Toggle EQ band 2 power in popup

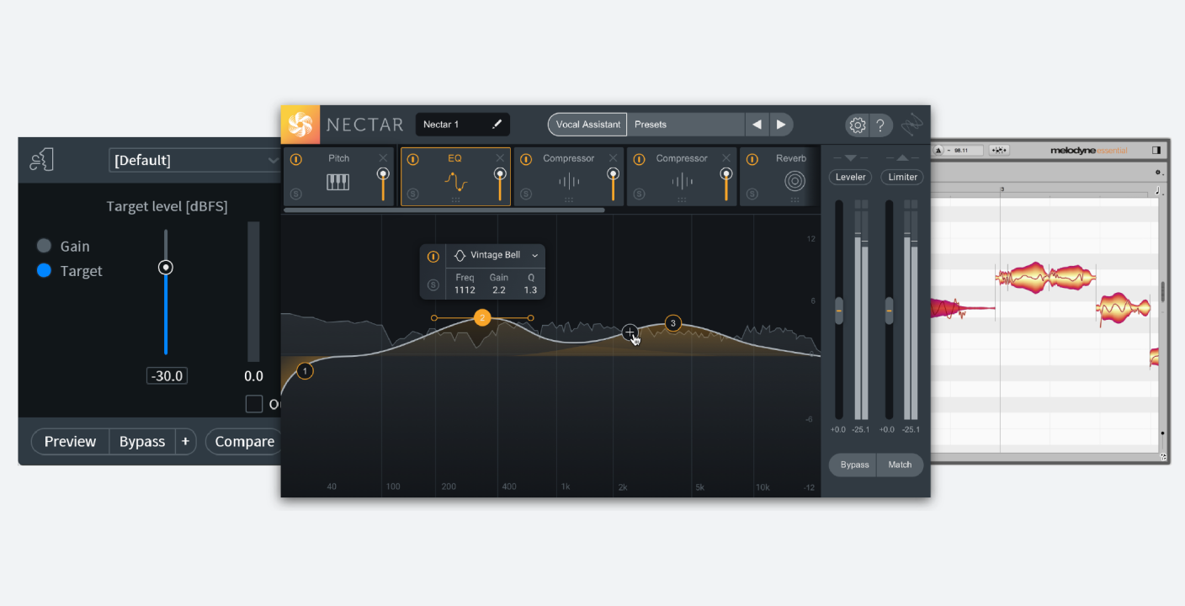point(433,257)
